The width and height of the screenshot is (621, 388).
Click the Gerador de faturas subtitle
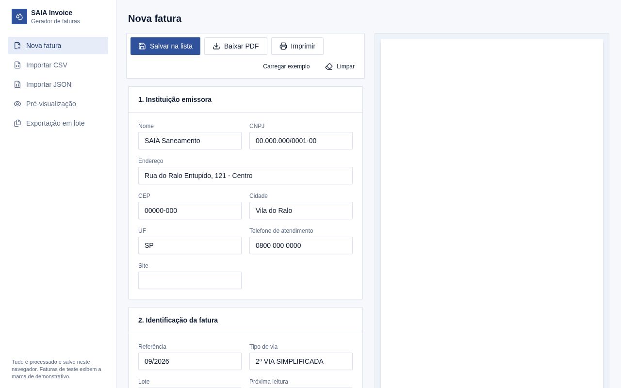click(55, 21)
